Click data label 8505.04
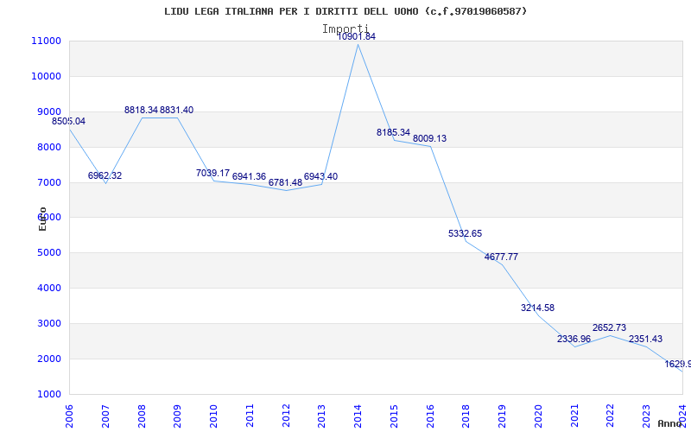The image size is (691, 432). [x=69, y=121]
